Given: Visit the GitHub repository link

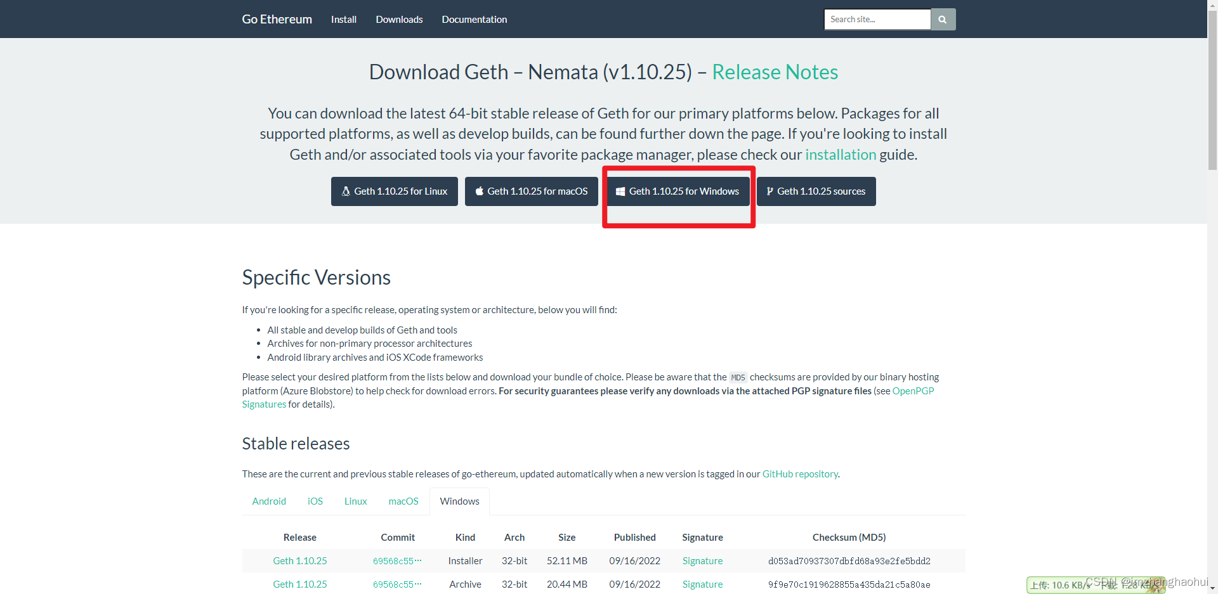Looking at the screenshot, I should click(800, 474).
